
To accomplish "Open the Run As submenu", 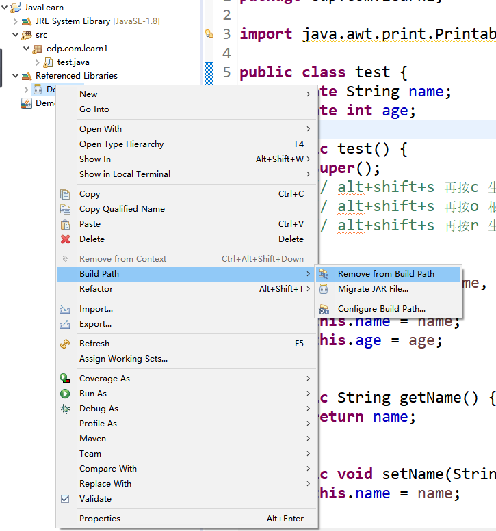I will pyautogui.click(x=187, y=394).
